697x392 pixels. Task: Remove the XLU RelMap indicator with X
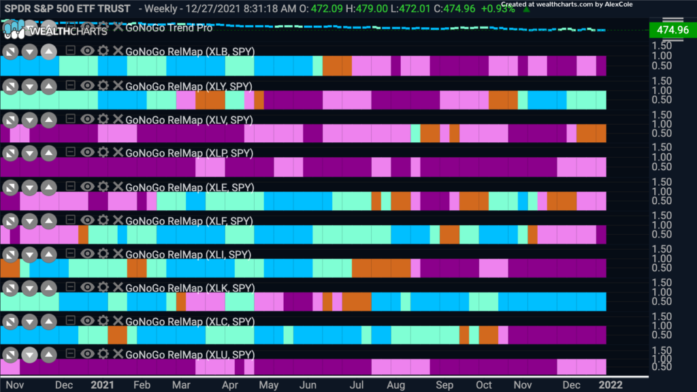click(118, 354)
